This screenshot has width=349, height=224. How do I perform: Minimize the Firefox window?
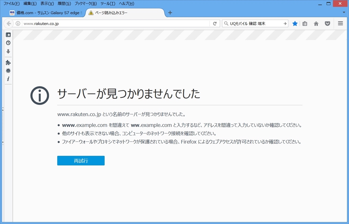pos(320,4)
